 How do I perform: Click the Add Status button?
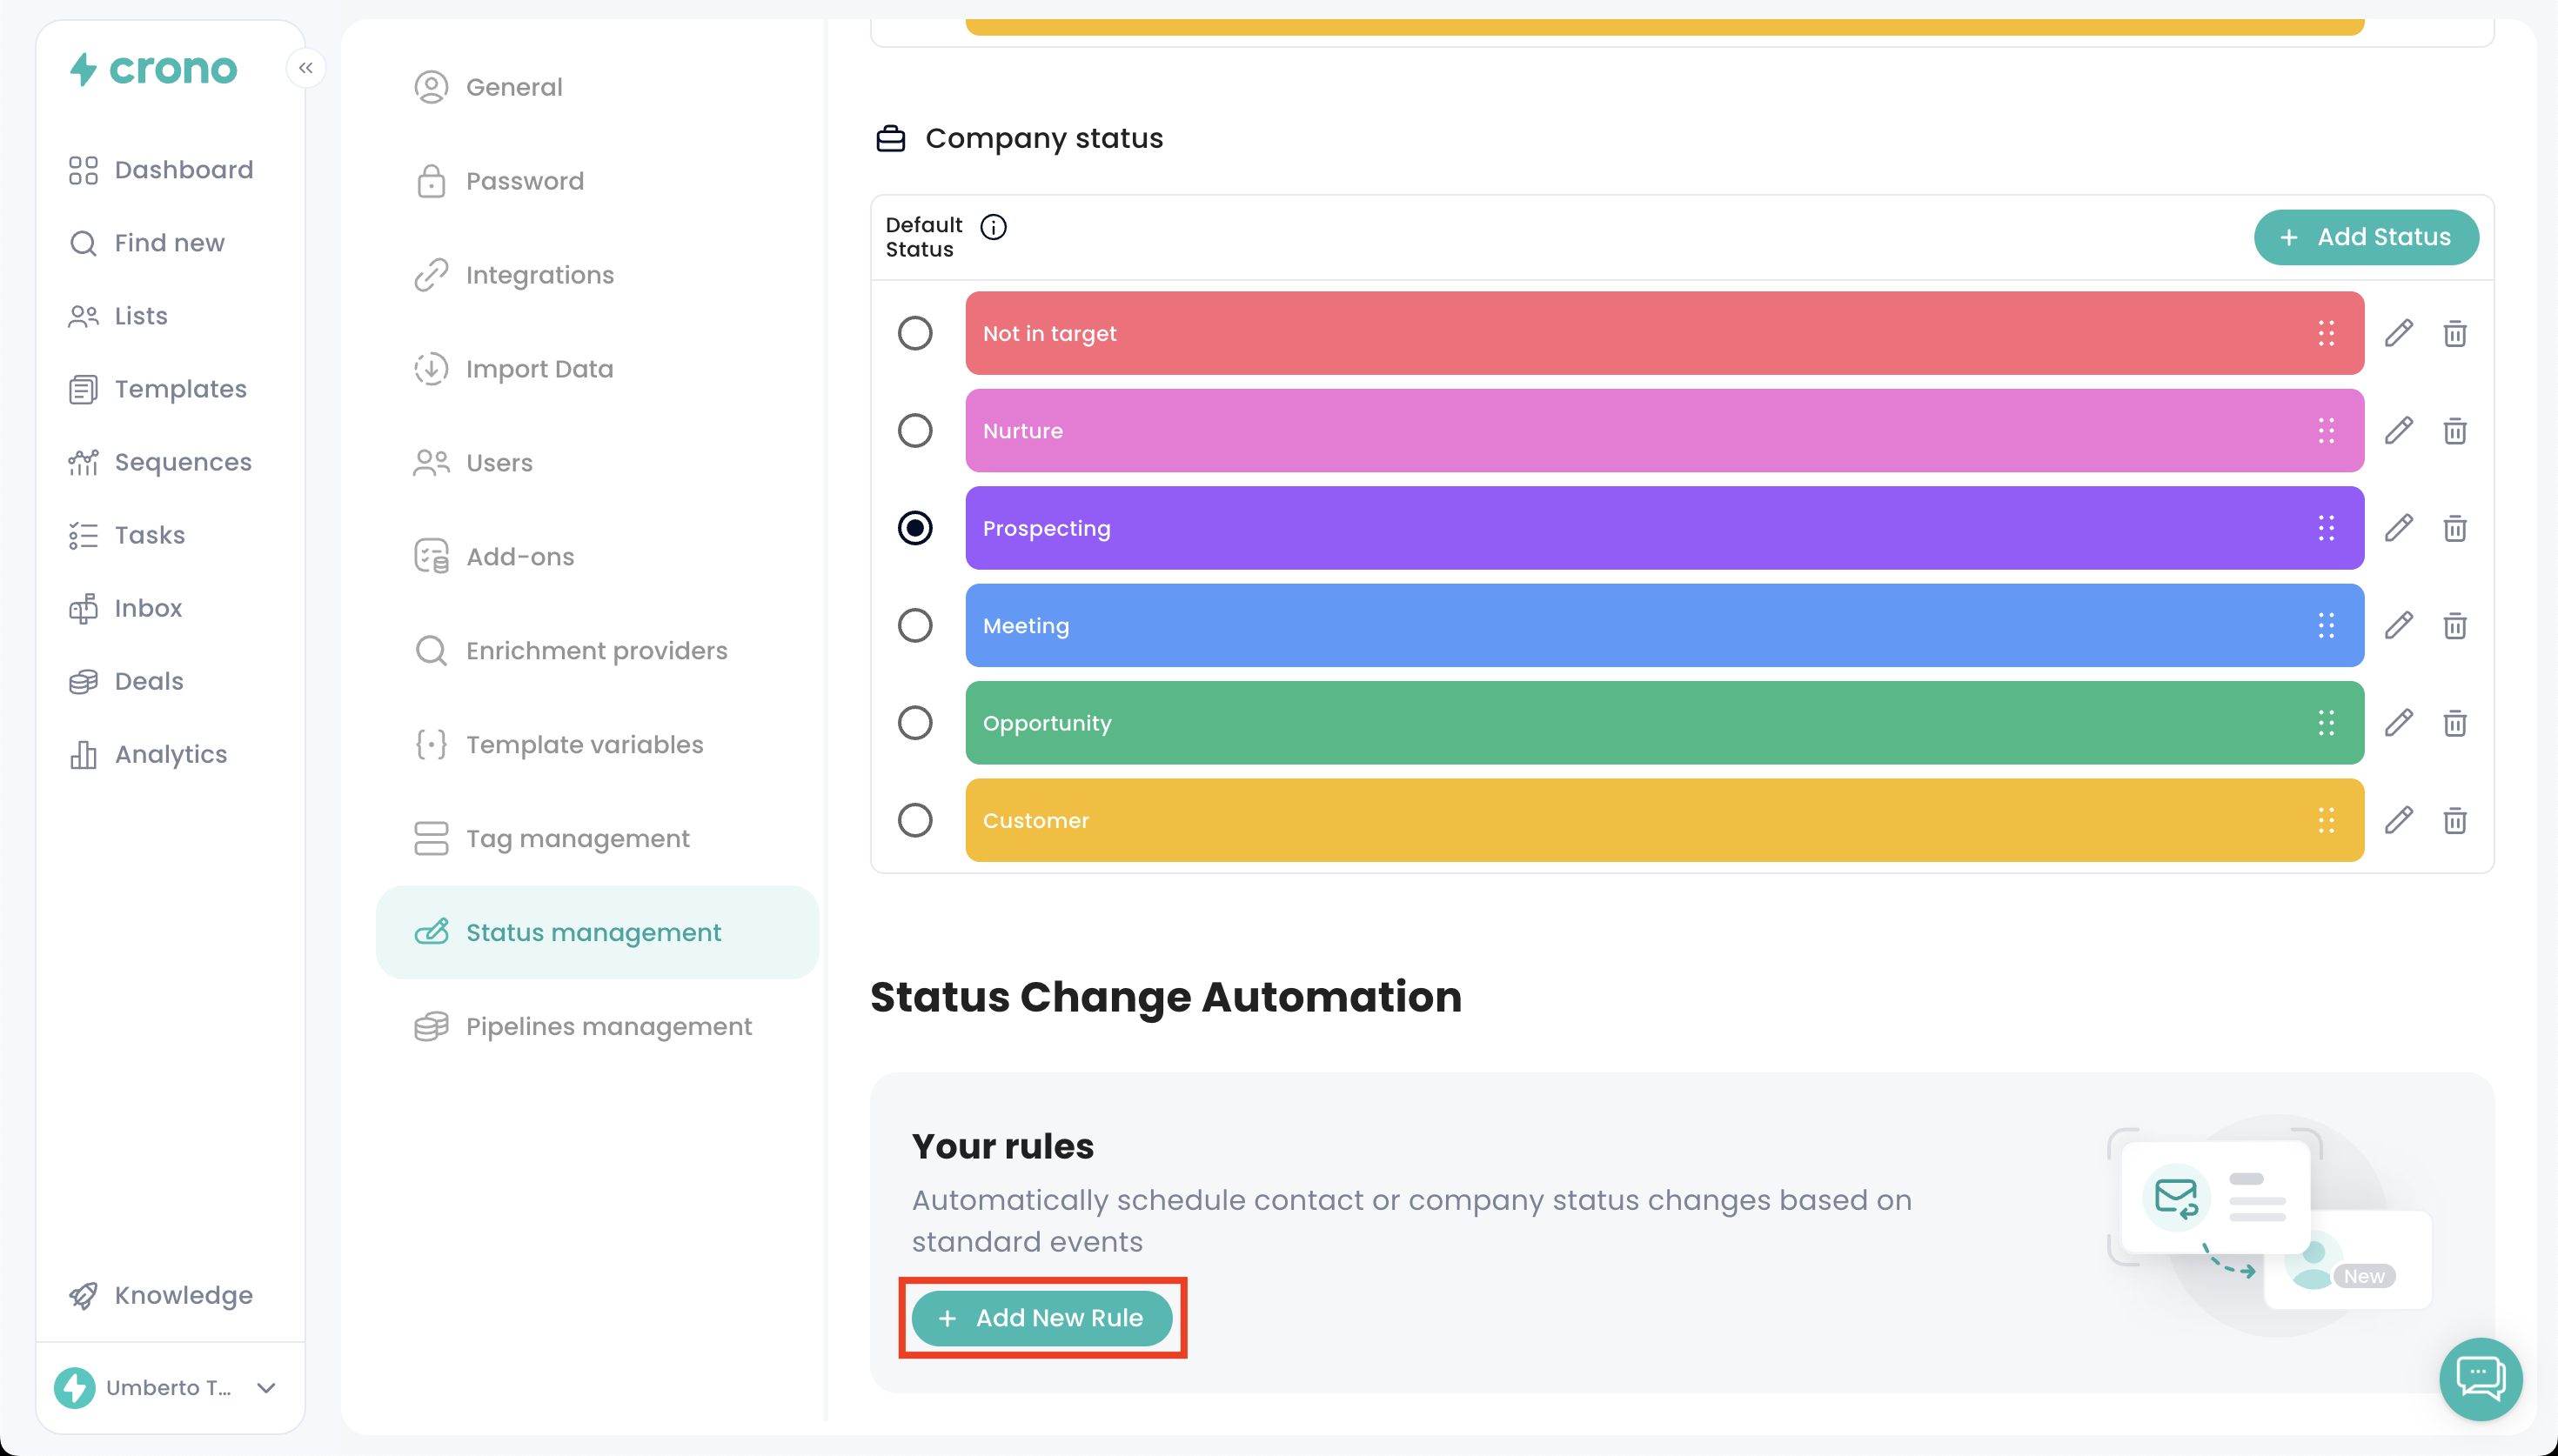tap(2365, 237)
